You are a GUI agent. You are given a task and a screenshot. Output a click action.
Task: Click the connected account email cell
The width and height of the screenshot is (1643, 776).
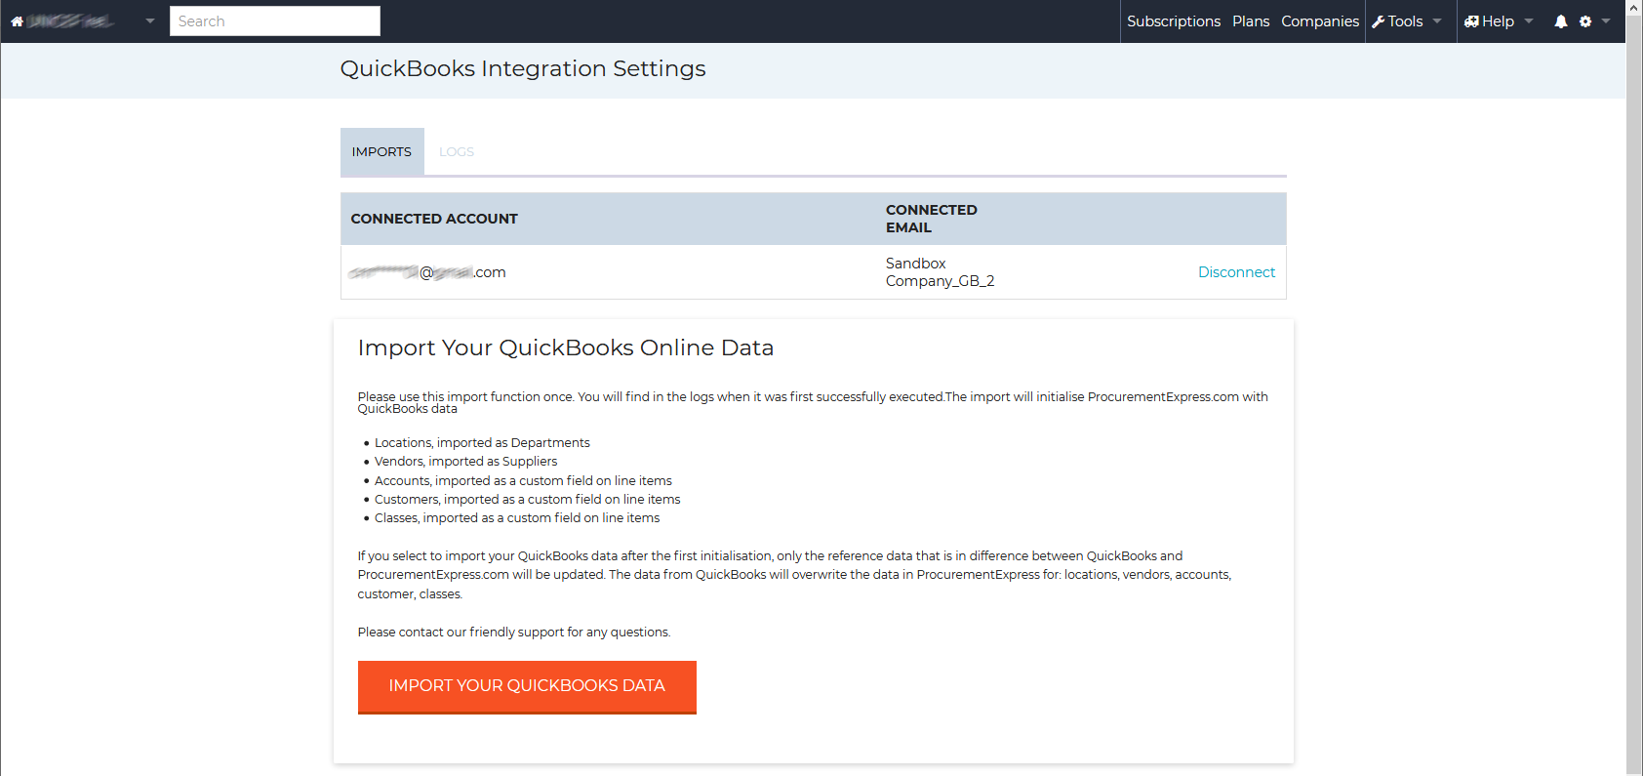point(427,272)
